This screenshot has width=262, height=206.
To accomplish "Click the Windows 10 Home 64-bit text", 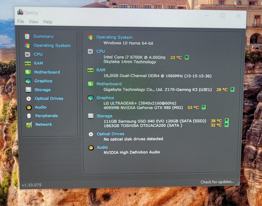I will click(x=128, y=43).
